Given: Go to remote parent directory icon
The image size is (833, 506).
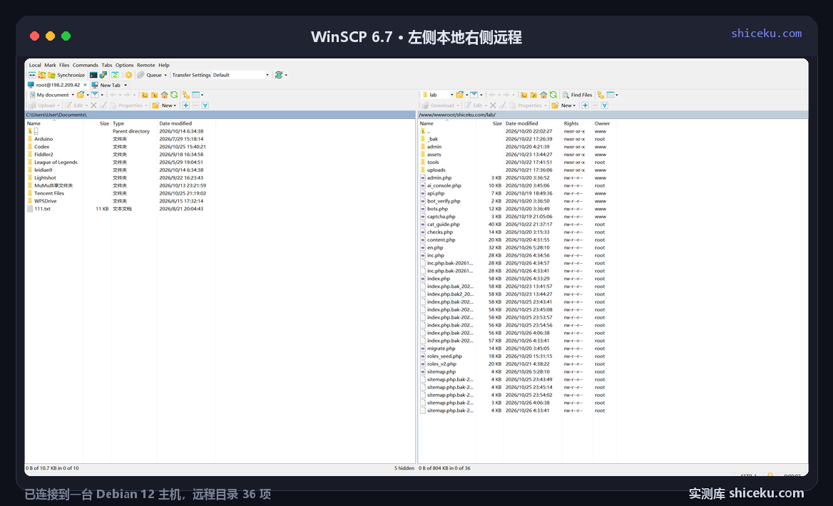Looking at the screenshot, I should click(523, 95).
